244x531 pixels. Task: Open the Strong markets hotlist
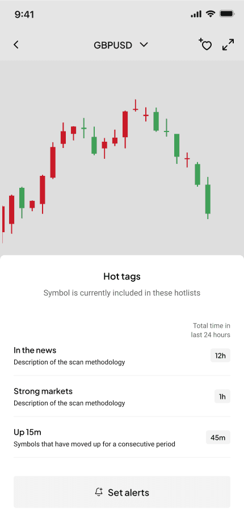coord(122,397)
